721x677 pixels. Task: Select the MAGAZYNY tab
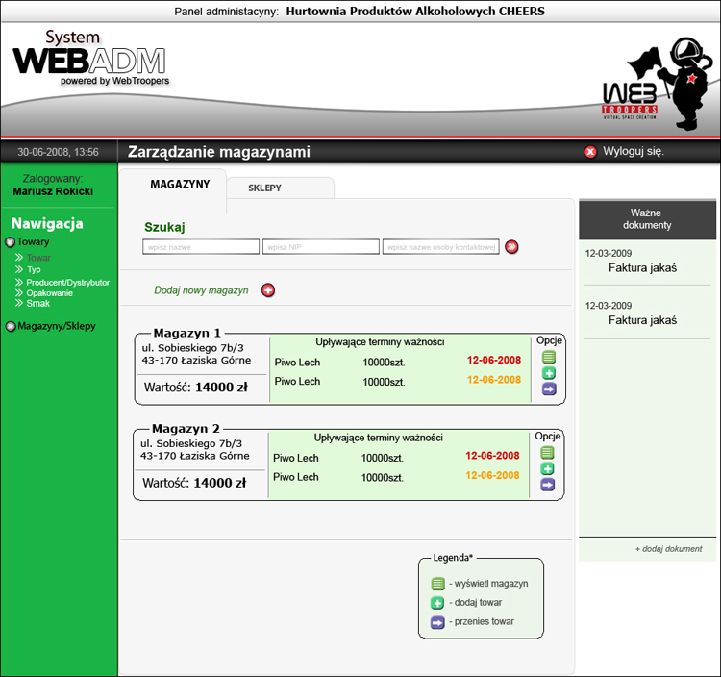coord(180,185)
